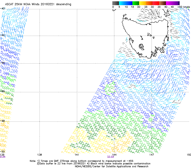Select the '-46' latitude label
Viewport: 191px width, 168px height.
click(x=2, y=91)
